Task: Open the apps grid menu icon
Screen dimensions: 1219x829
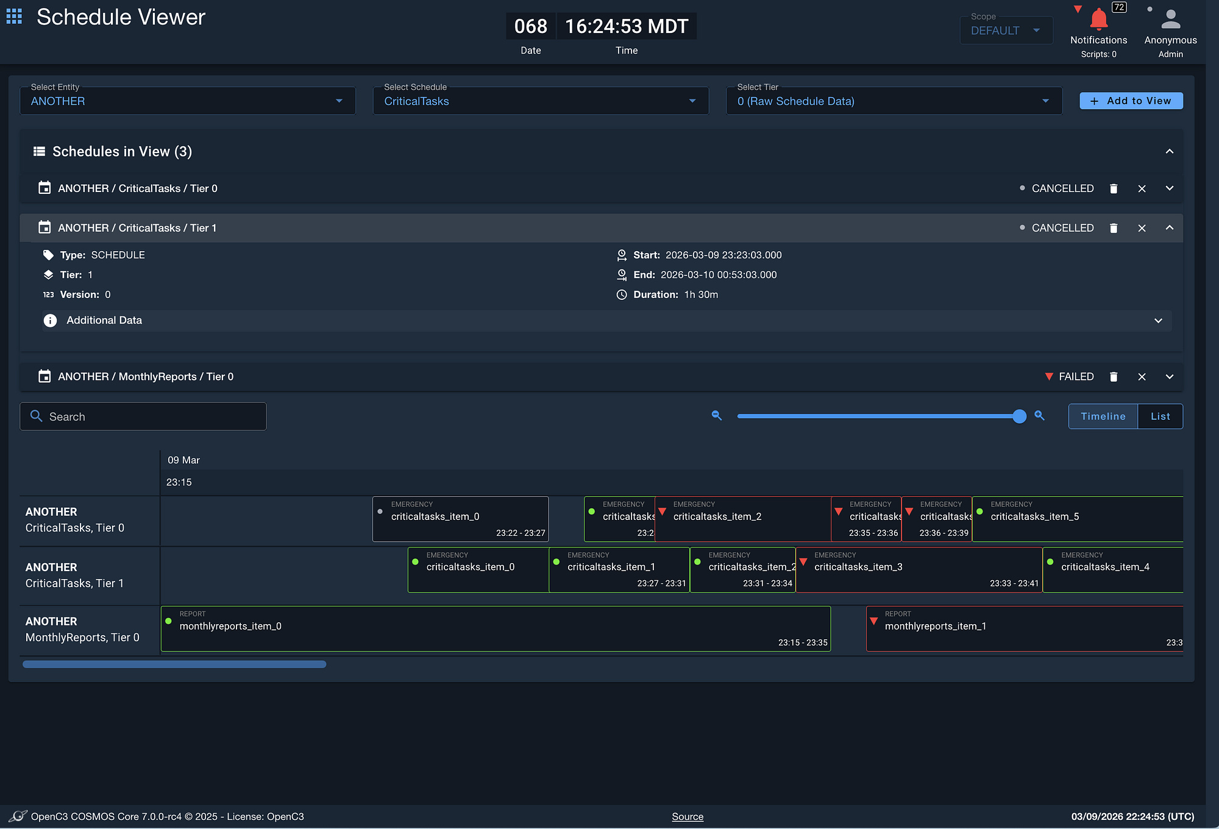Action: coord(14,16)
